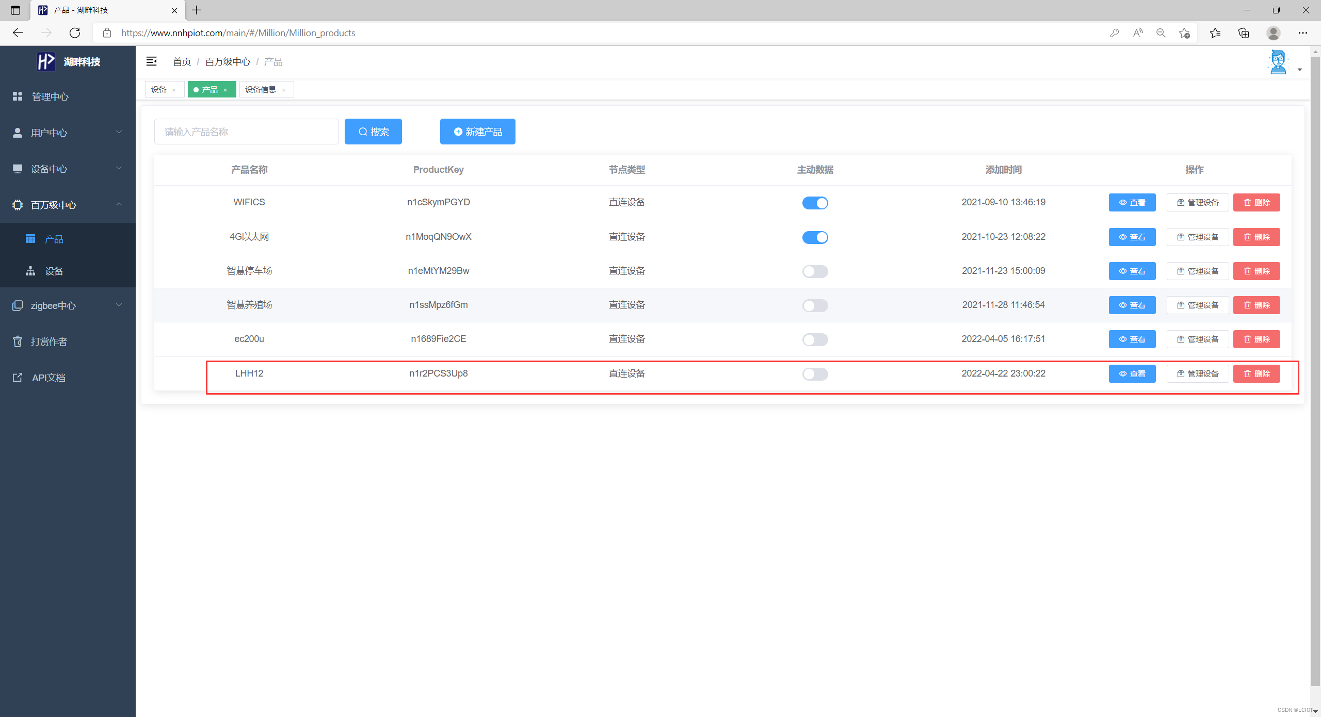1321x717 pixels.
Task: Turn on 主动数据 switch for 智慧养殖场
Action: (x=815, y=305)
